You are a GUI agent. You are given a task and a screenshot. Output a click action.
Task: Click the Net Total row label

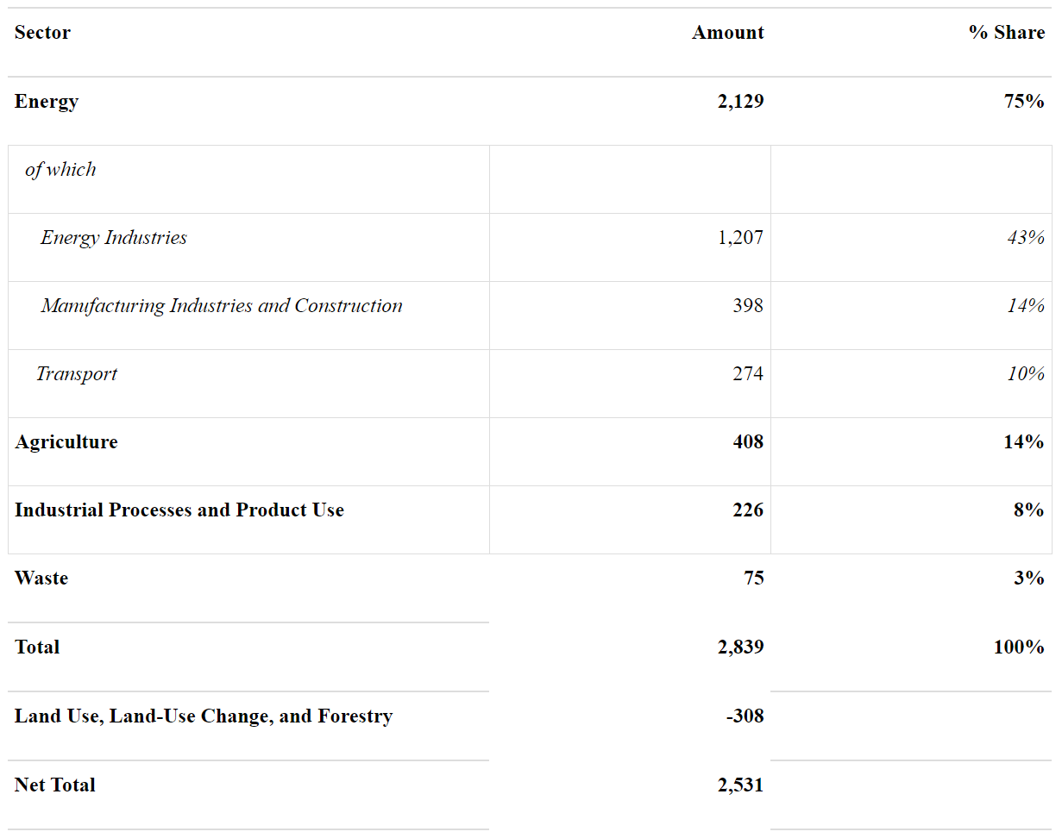(55, 785)
